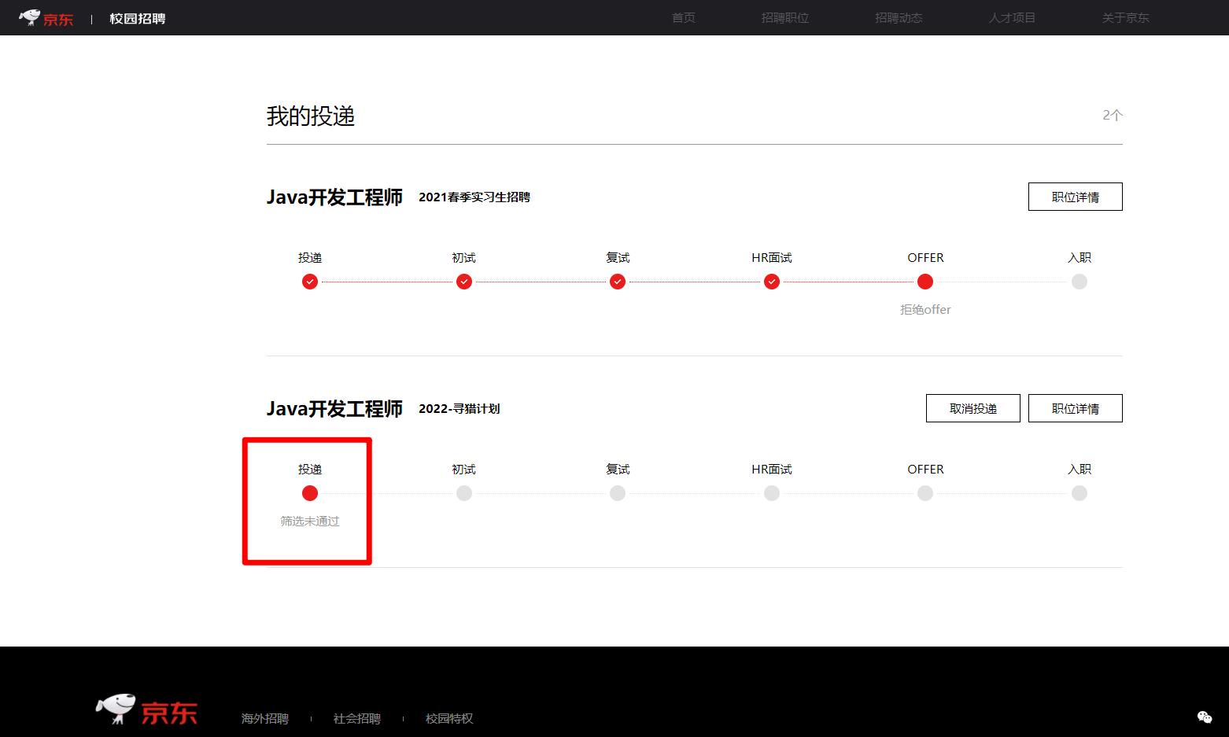
Task: Open 职位详情 for 2022-寻猎计划
Action: [x=1075, y=408]
